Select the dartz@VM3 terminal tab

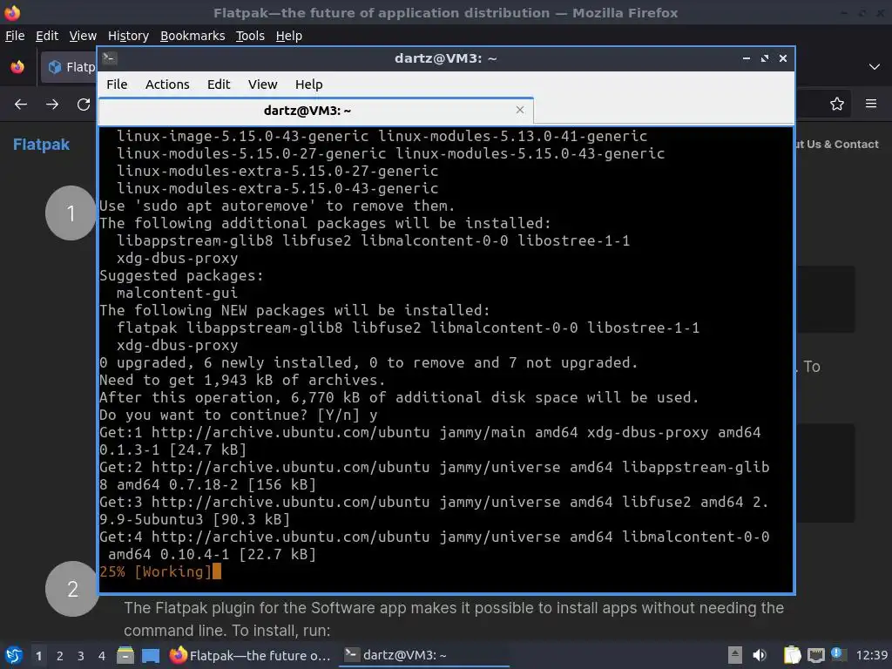pyautogui.click(x=315, y=111)
